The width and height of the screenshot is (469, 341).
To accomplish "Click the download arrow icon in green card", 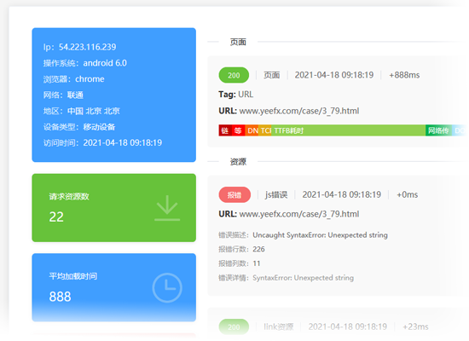I will click(167, 208).
